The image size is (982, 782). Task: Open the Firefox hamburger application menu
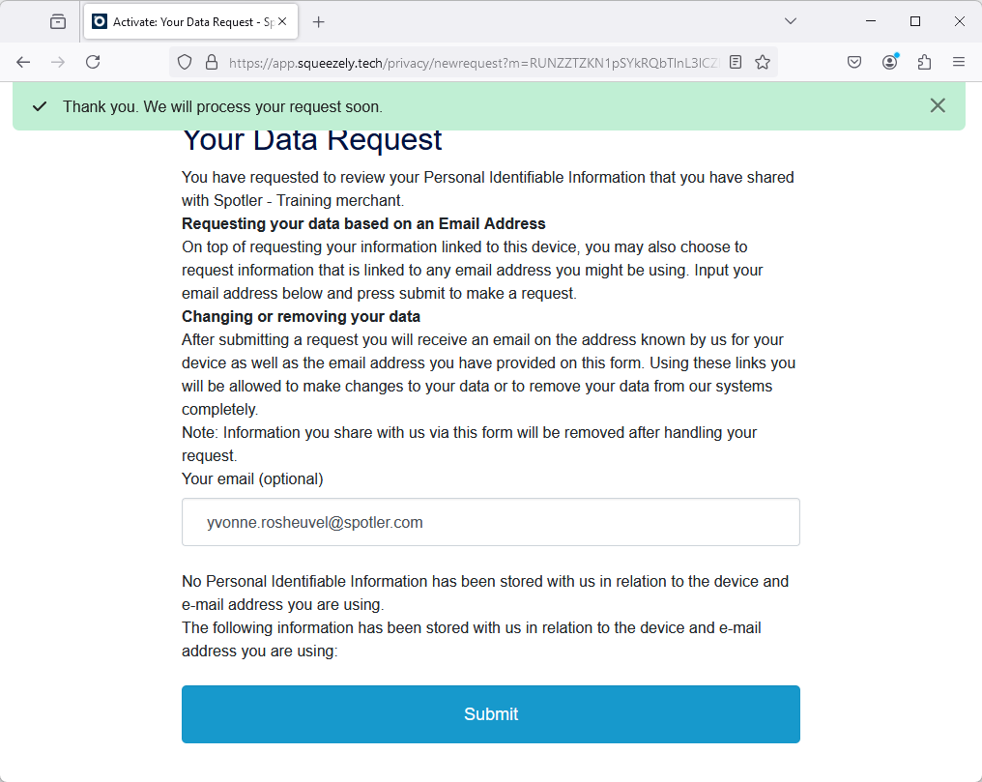pyautogui.click(x=958, y=62)
